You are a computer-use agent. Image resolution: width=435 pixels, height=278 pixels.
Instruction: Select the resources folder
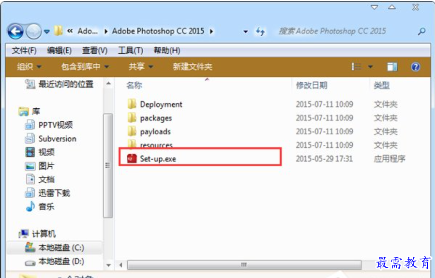150,144
